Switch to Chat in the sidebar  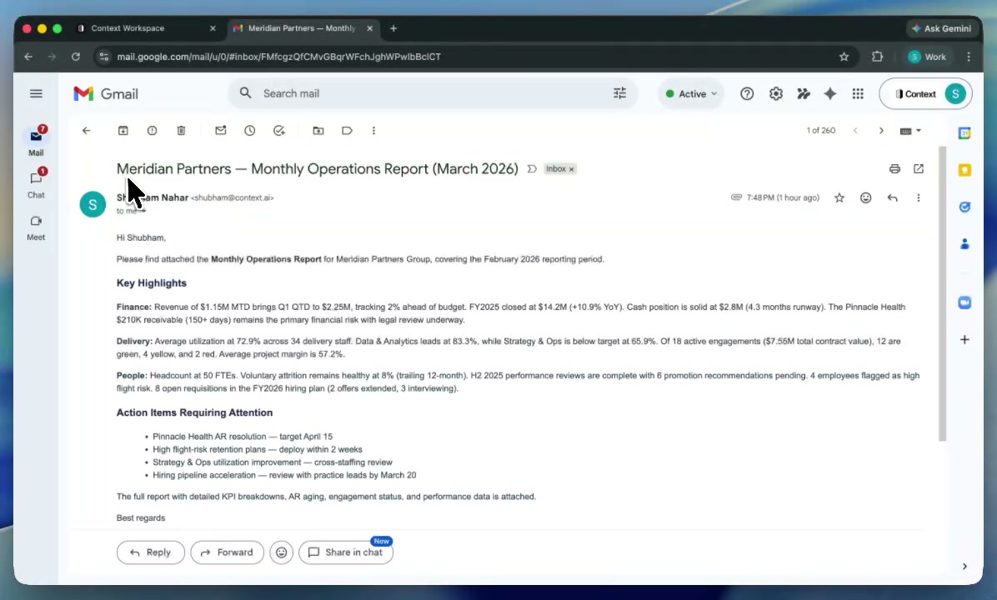coord(36,183)
